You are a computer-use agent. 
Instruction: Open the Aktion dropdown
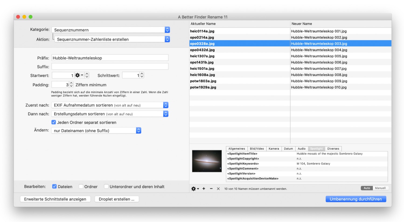point(112,39)
